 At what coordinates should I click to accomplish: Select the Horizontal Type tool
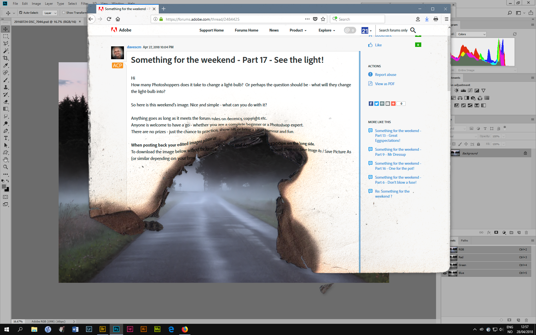(6, 138)
